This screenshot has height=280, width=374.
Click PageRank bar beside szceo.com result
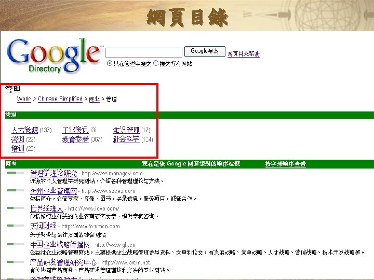[16, 190]
